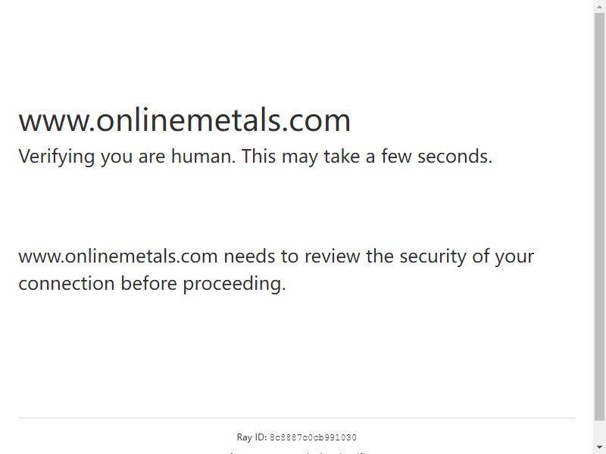
Task: Click the www.onlinemetals.com heading
Action: [x=184, y=120]
